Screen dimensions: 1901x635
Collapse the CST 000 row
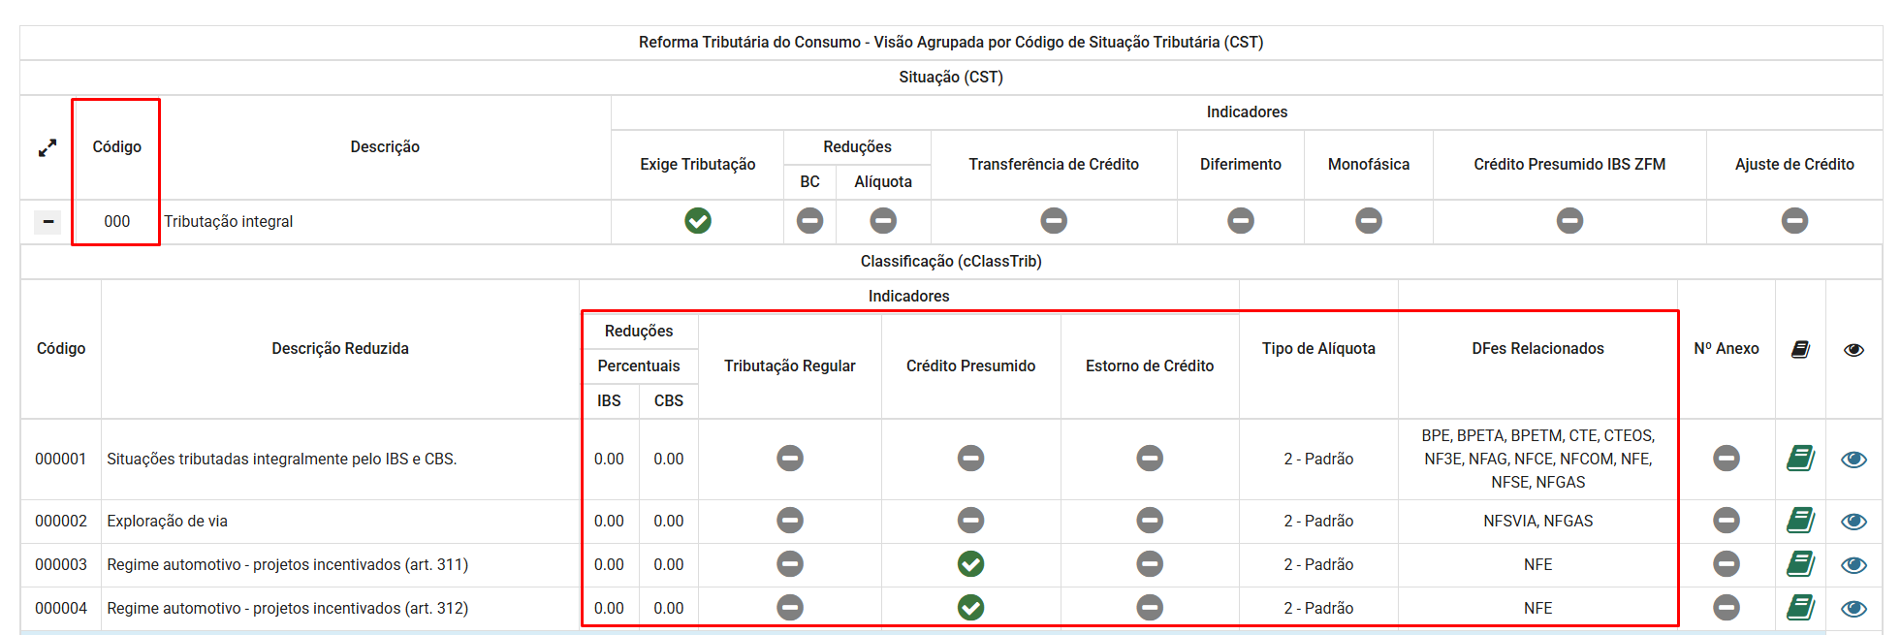tap(48, 222)
